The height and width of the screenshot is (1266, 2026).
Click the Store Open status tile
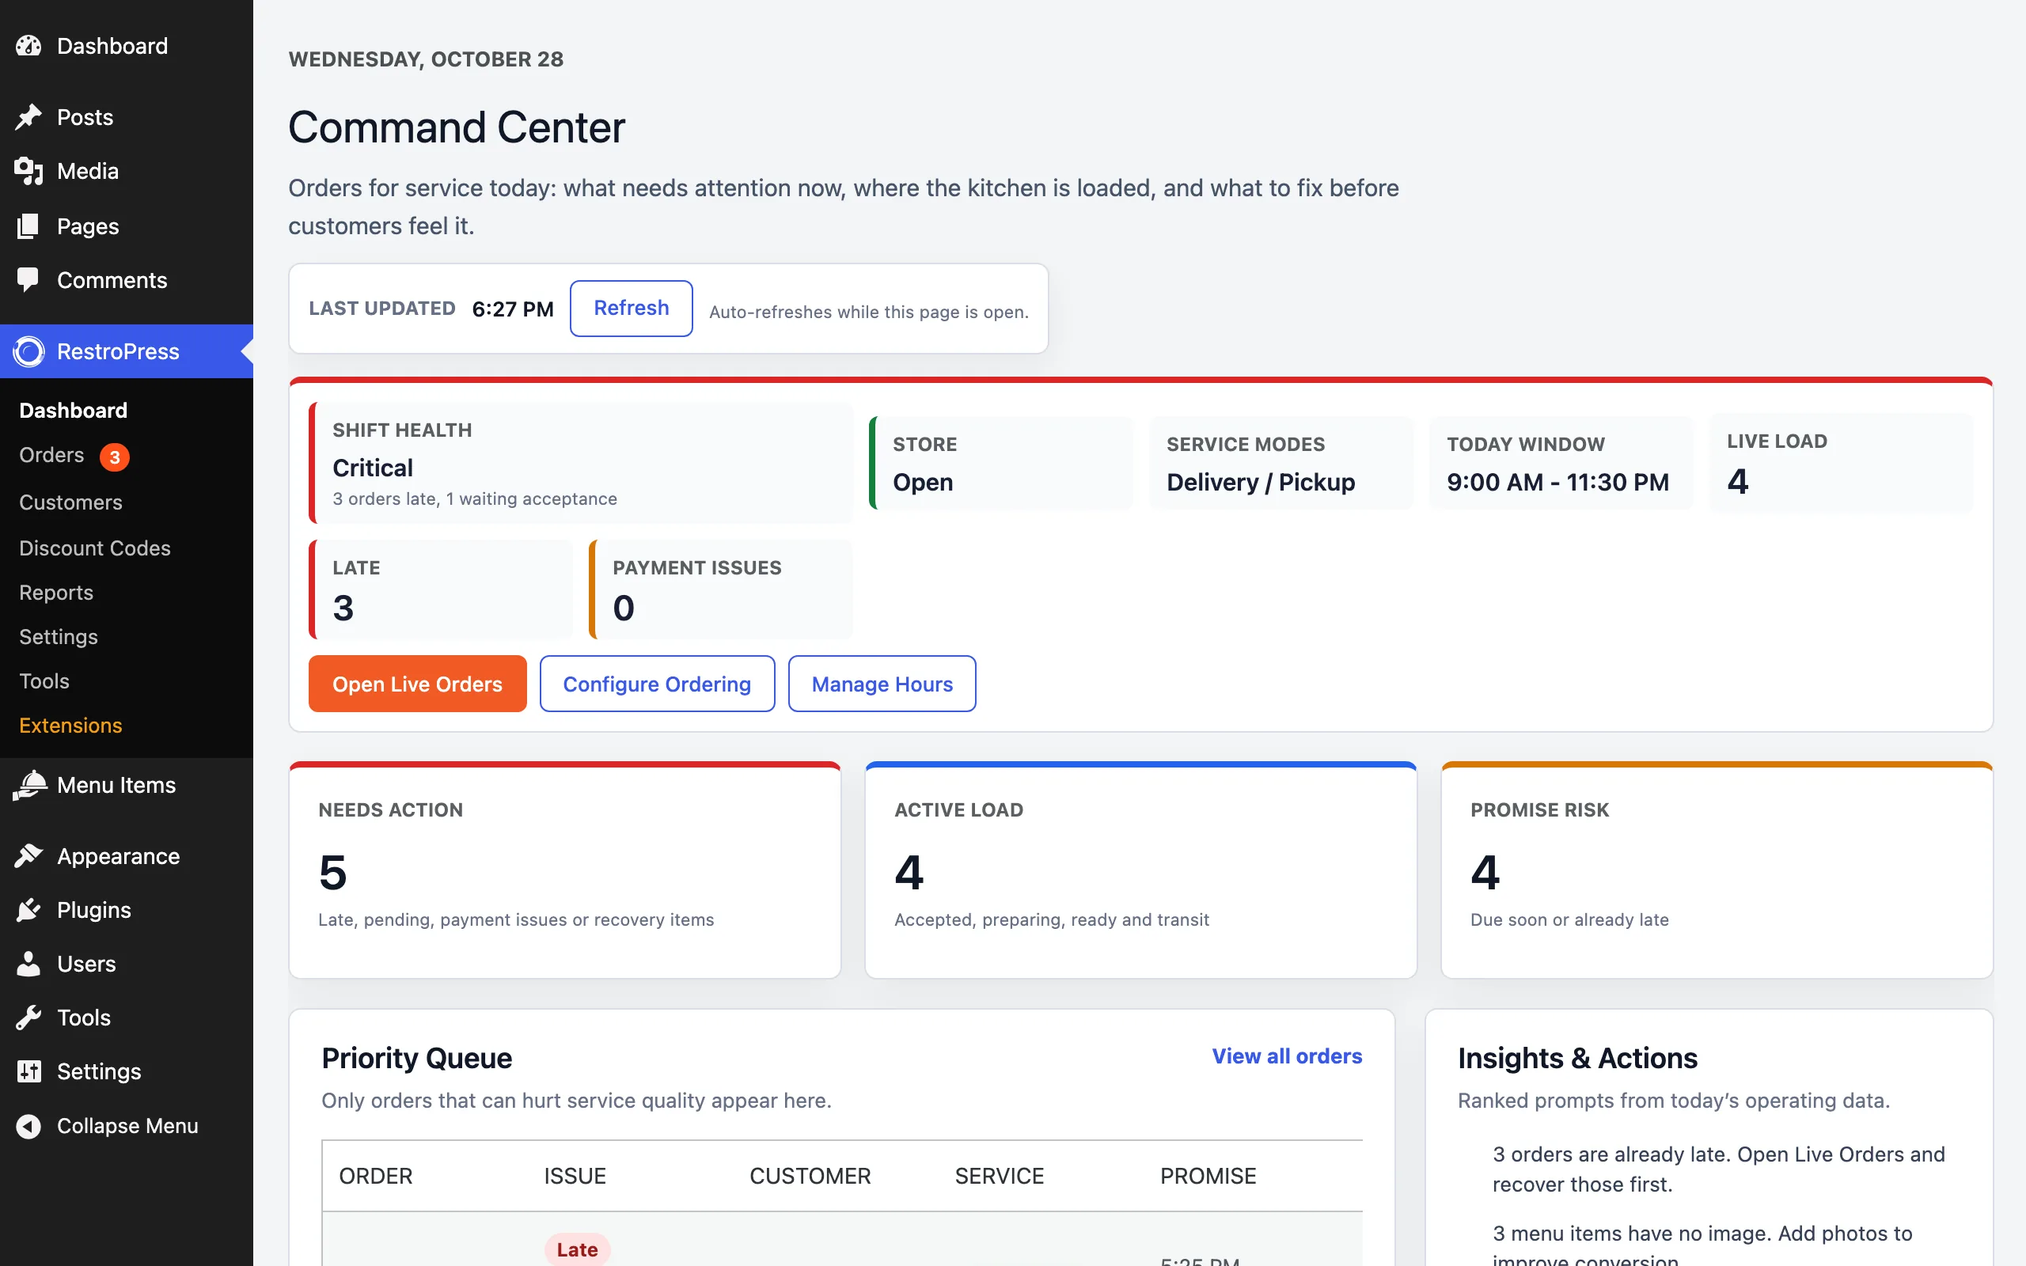(1001, 463)
